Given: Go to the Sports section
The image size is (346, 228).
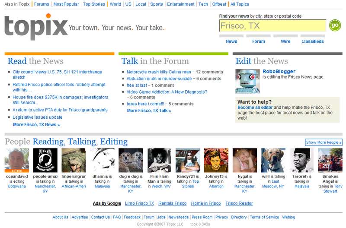Looking at the screenshot, I should click(x=157, y=4).
